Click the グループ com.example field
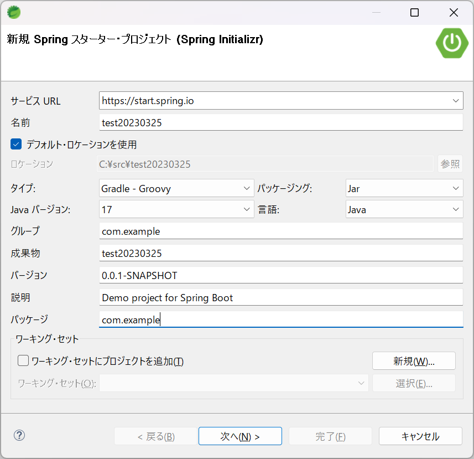Viewport: 474px width, 459px height. tap(280, 231)
